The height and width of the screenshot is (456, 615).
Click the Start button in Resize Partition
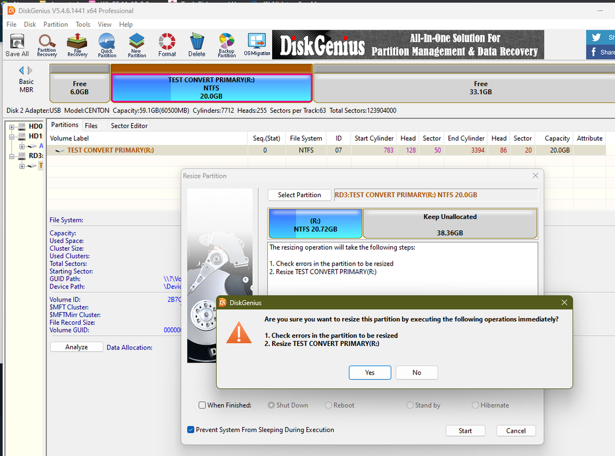465,430
